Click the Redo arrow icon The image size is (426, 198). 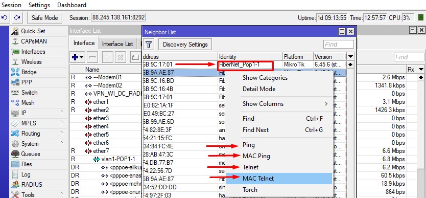tap(17, 18)
